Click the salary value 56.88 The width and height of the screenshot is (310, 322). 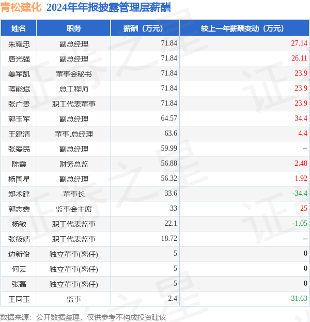pos(169,163)
